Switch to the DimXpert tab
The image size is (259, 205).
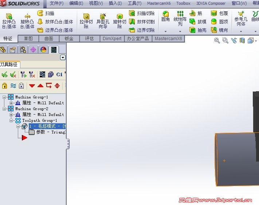coord(112,39)
